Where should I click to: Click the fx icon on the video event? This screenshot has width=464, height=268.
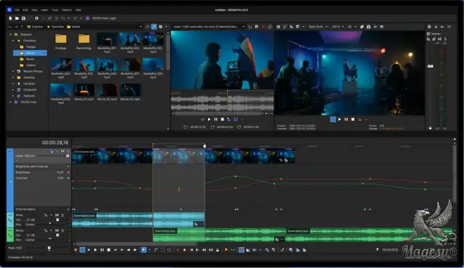coord(286,160)
